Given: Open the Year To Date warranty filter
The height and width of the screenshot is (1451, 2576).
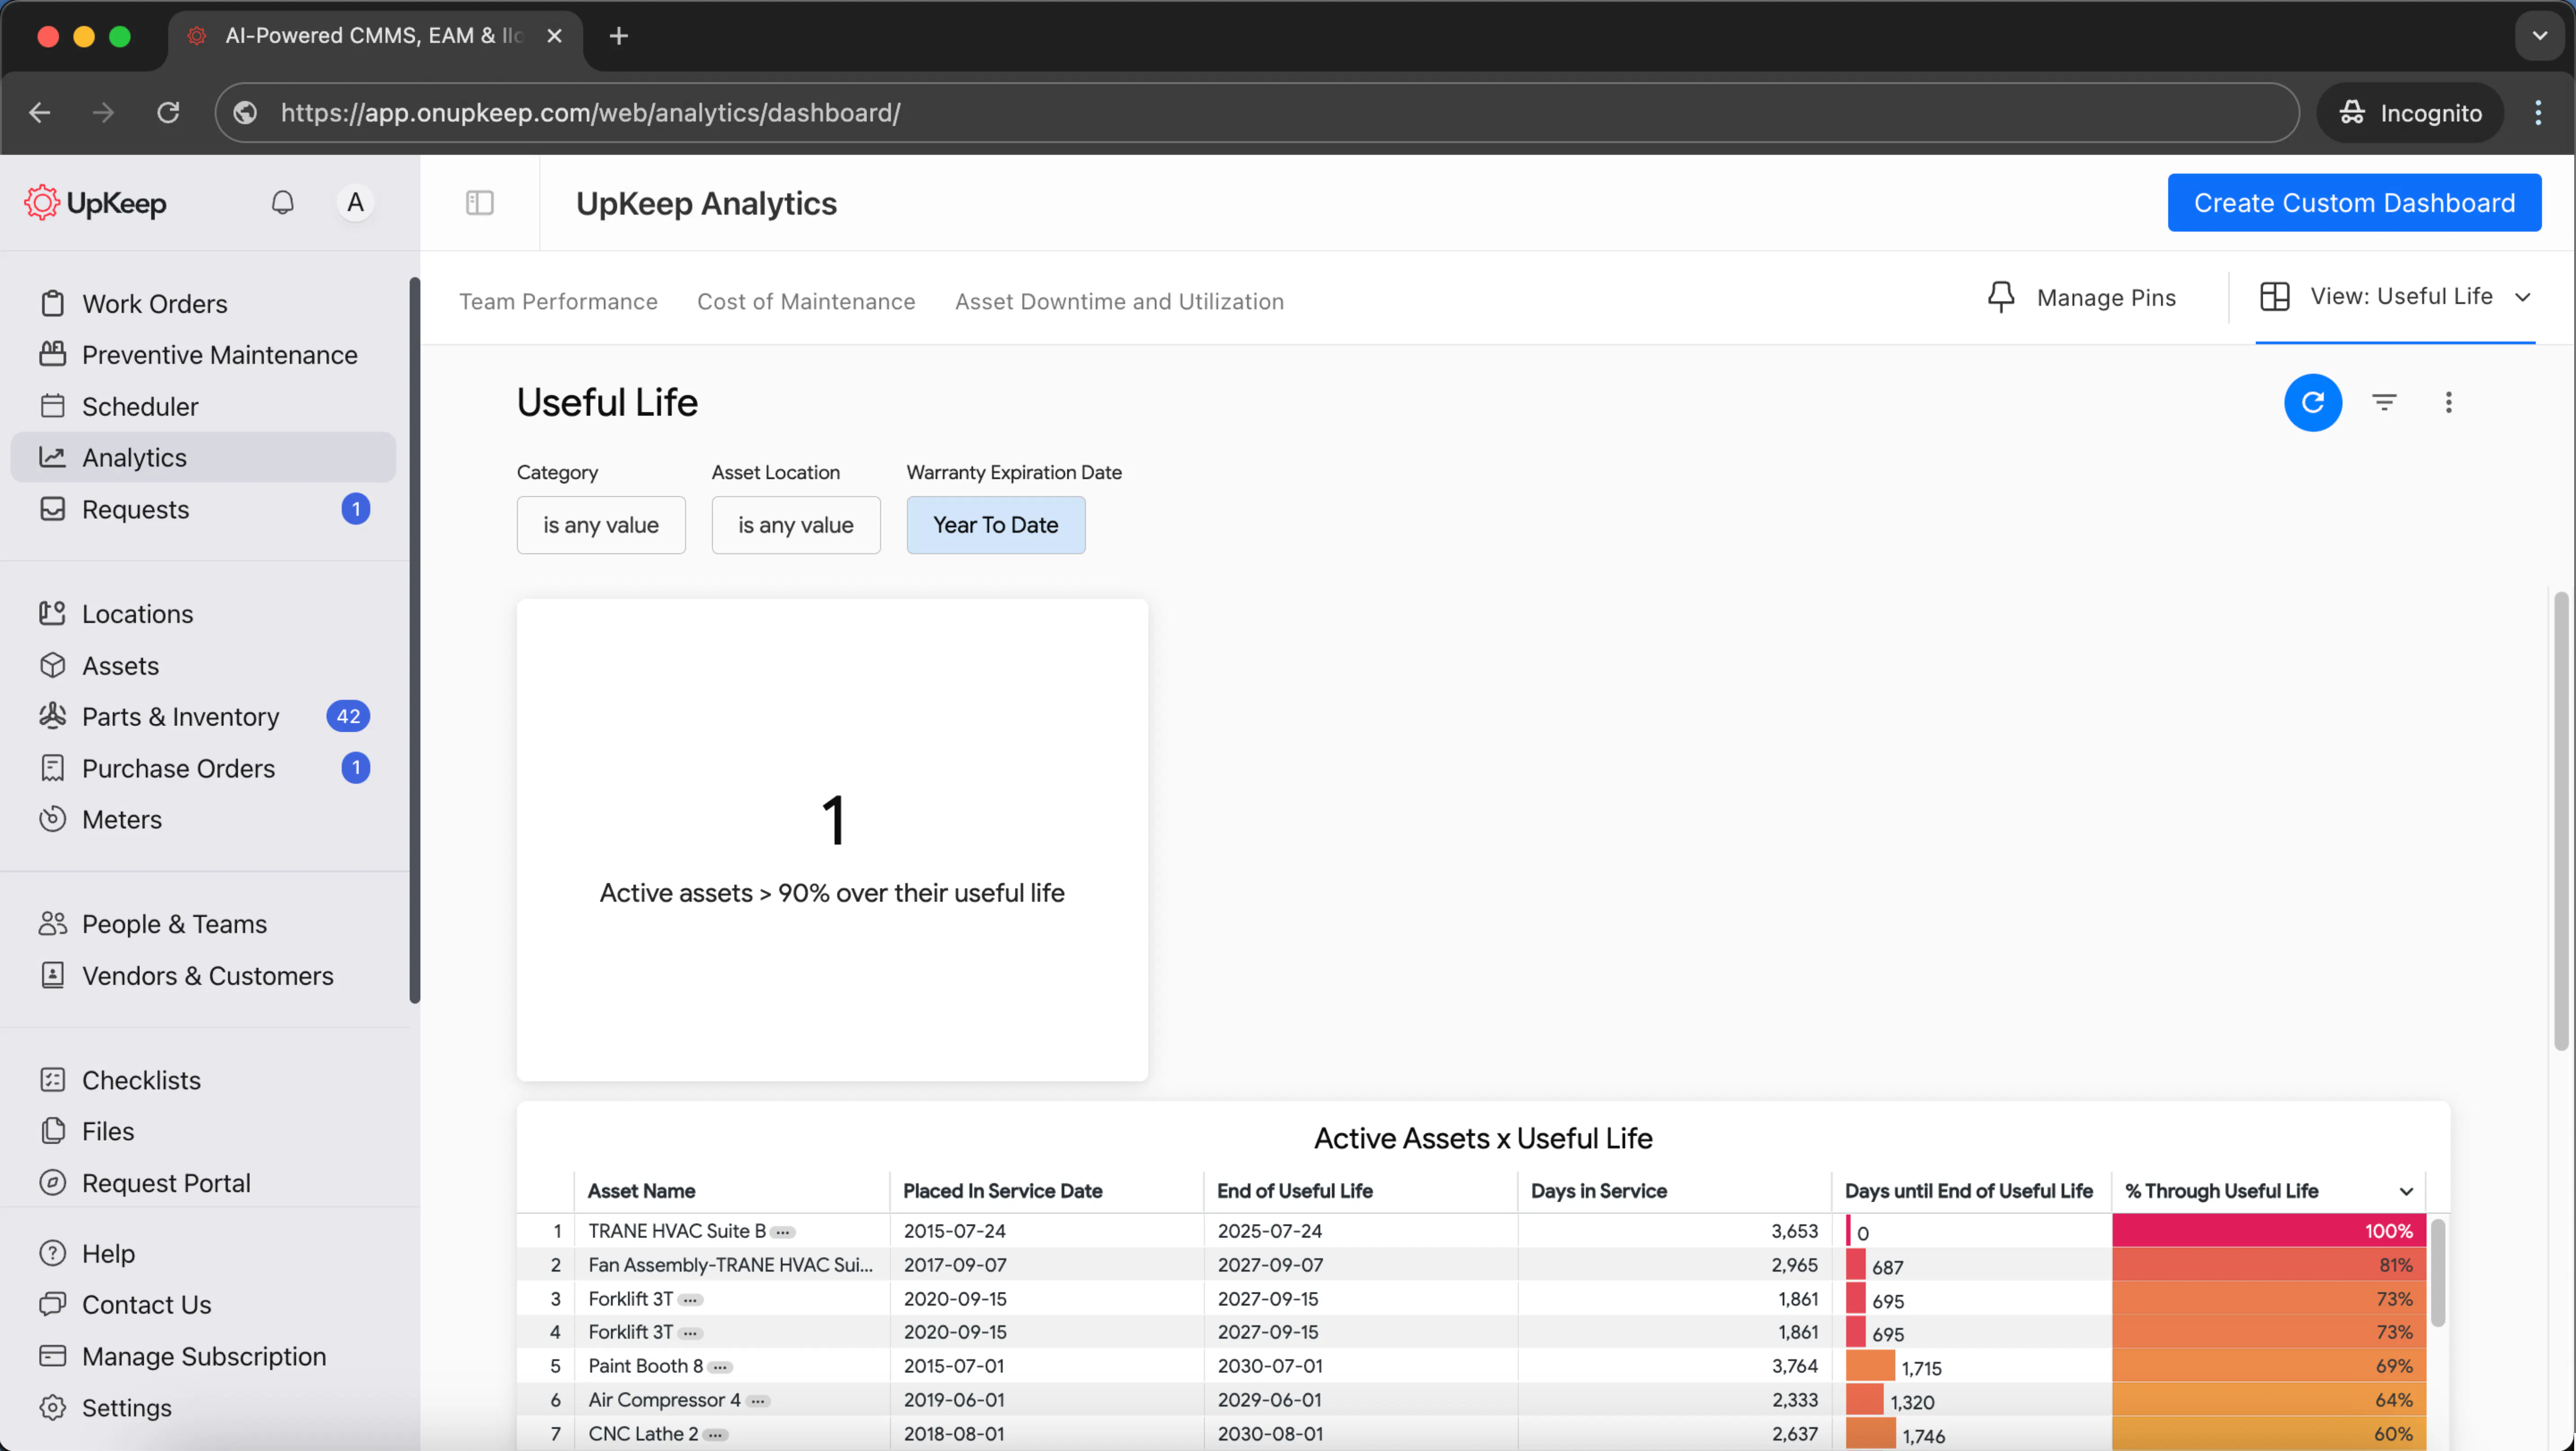Looking at the screenshot, I should tap(995, 525).
